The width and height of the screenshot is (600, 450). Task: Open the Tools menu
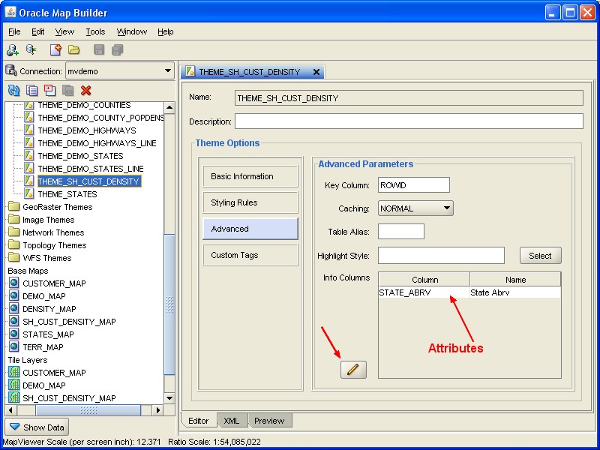(x=95, y=31)
